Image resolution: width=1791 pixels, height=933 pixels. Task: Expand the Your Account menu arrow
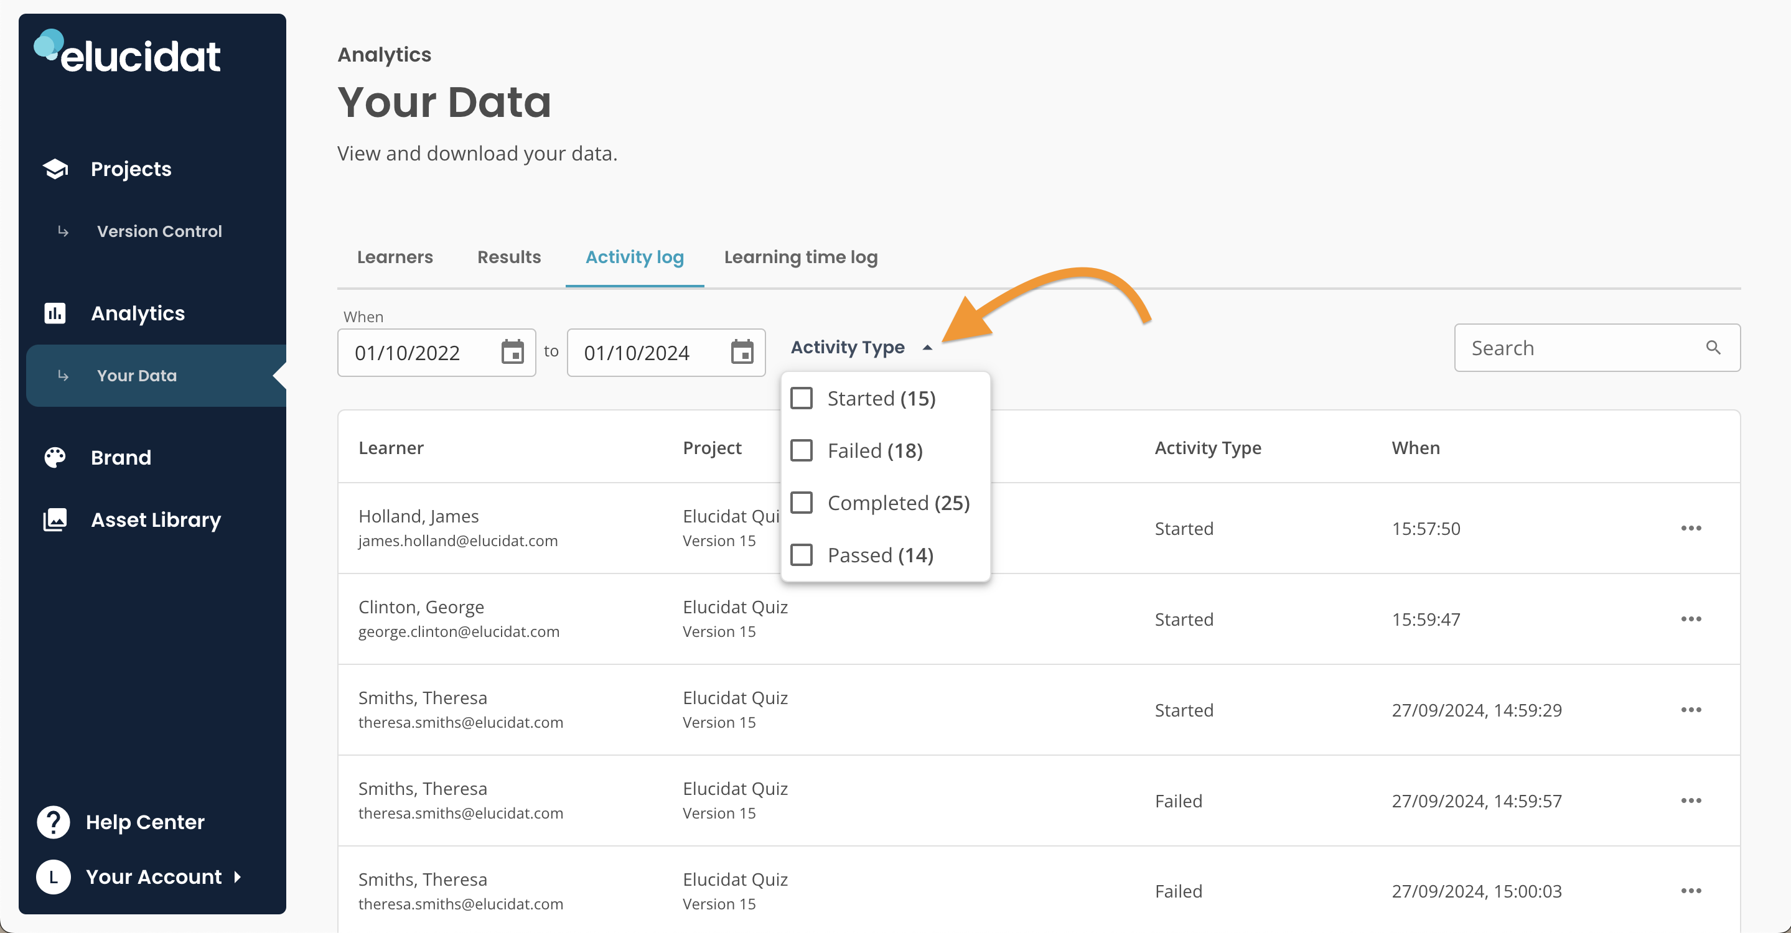pyautogui.click(x=238, y=877)
